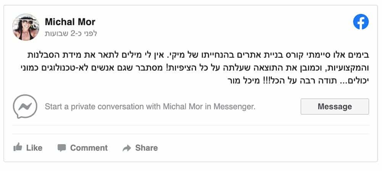Open Michal Mor's profile picture
Viewport: 382px width, 171px height.
(x=26, y=27)
